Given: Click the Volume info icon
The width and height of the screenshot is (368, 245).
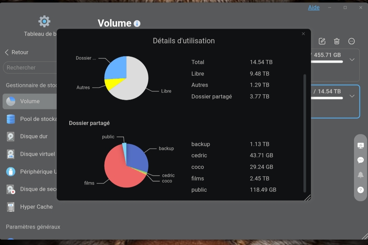Looking at the screenshot, I should pyautogui.click(x=137, y=23).
